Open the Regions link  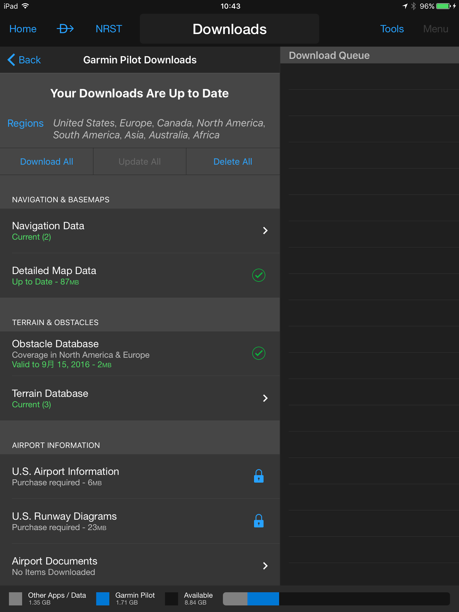(25, 123)
